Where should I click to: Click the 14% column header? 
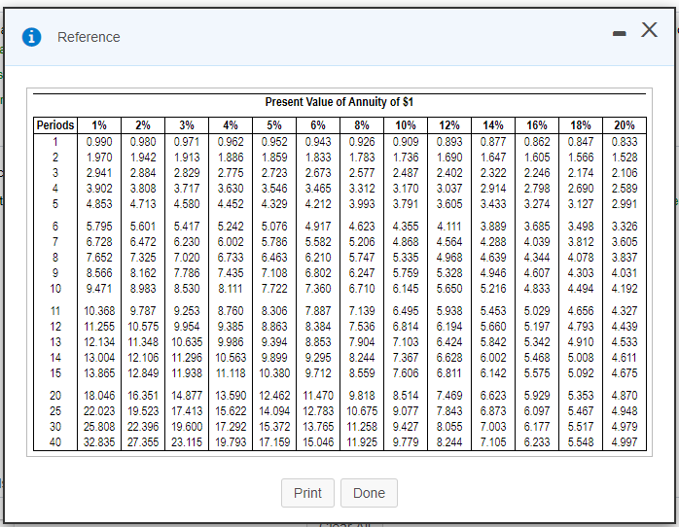click(x=493, y=125)
